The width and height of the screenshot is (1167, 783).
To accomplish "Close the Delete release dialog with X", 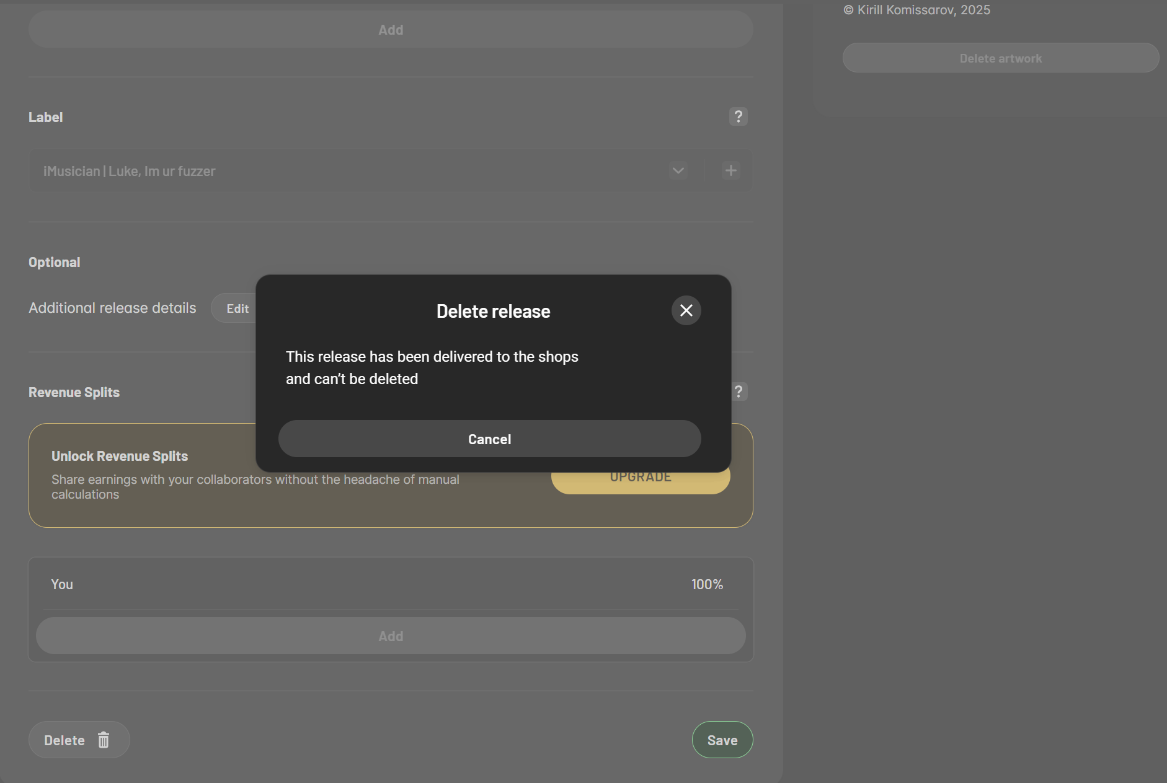I will (x=686, y=310).
